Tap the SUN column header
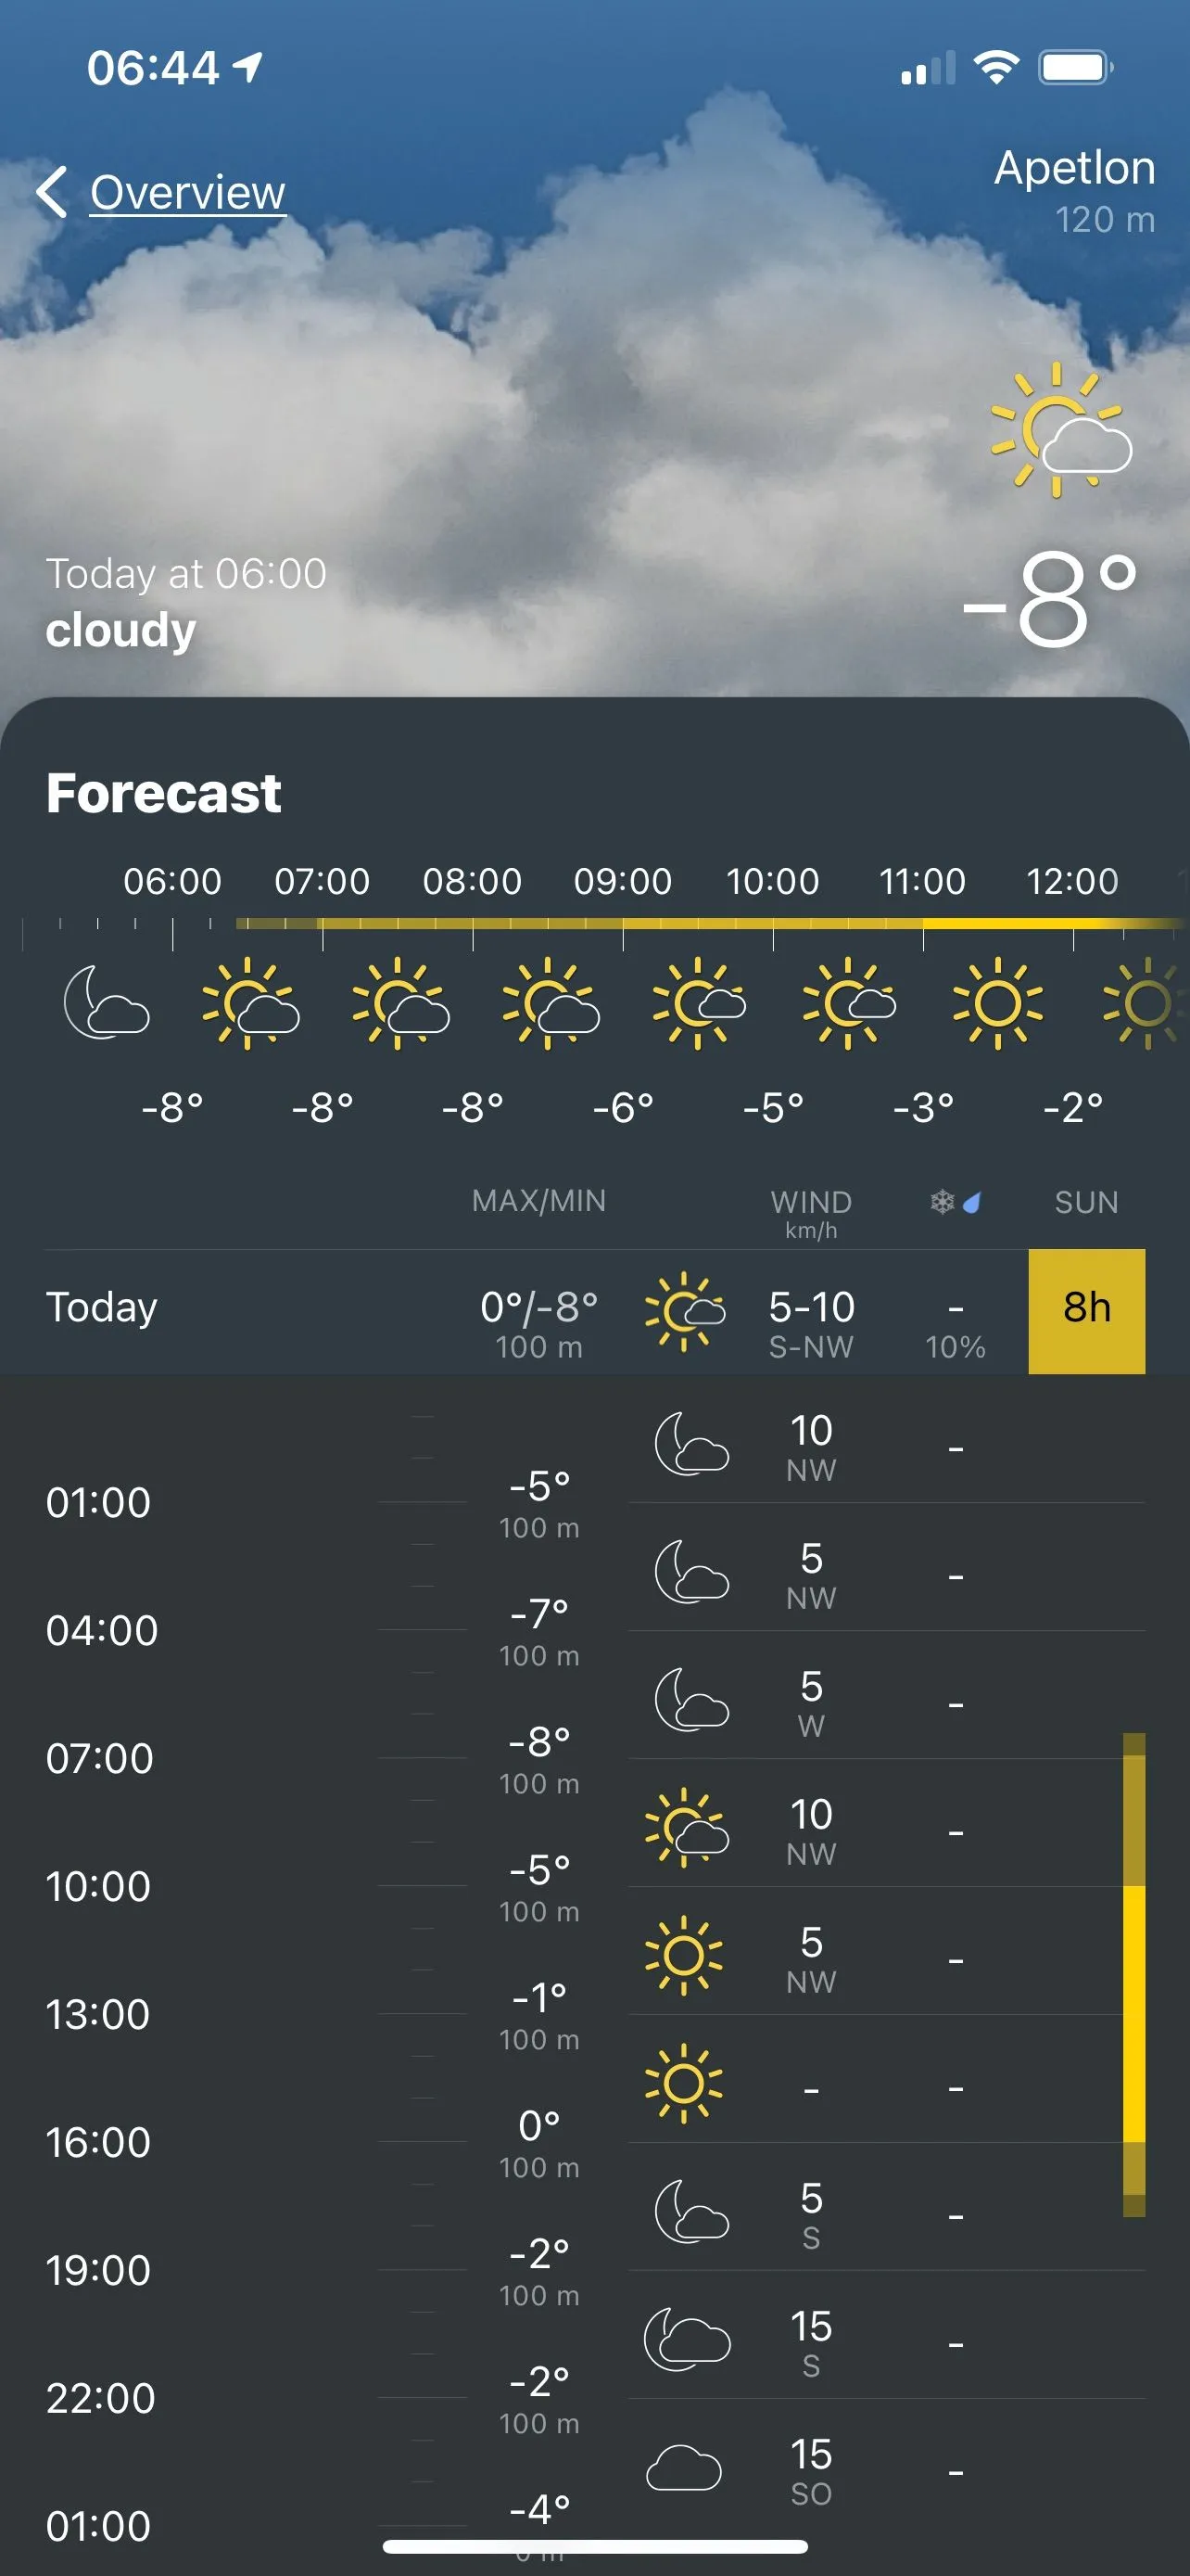Image resolution: width=1190 pixels, height=2576 pixels. (1086, 1202)
